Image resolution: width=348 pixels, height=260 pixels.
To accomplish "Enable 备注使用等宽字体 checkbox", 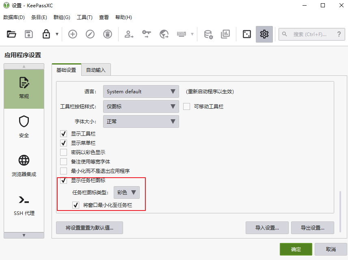I will [63, 161].
